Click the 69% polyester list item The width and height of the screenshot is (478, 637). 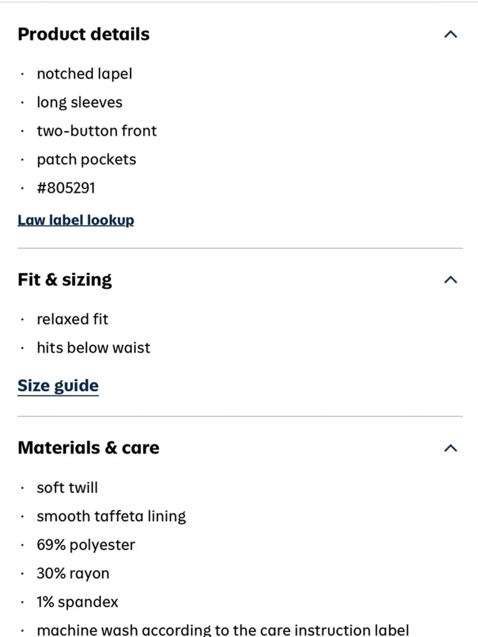(86, 545)
